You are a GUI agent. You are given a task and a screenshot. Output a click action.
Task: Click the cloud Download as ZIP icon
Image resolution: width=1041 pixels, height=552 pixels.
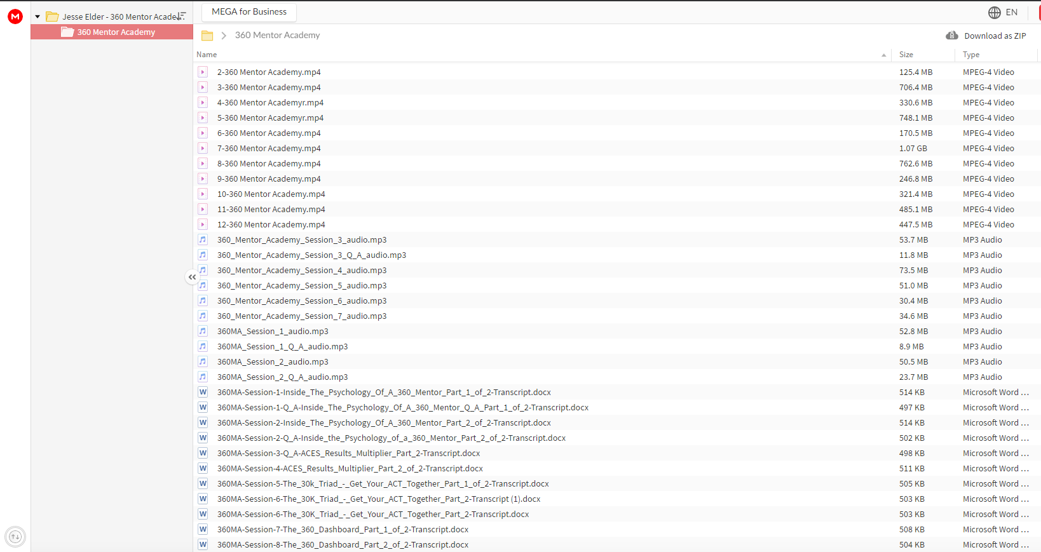952,36
